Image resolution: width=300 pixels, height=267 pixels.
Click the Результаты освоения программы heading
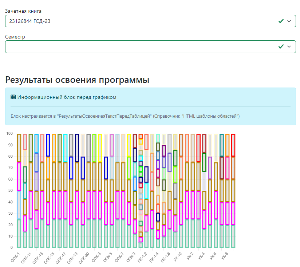[77, 80]
